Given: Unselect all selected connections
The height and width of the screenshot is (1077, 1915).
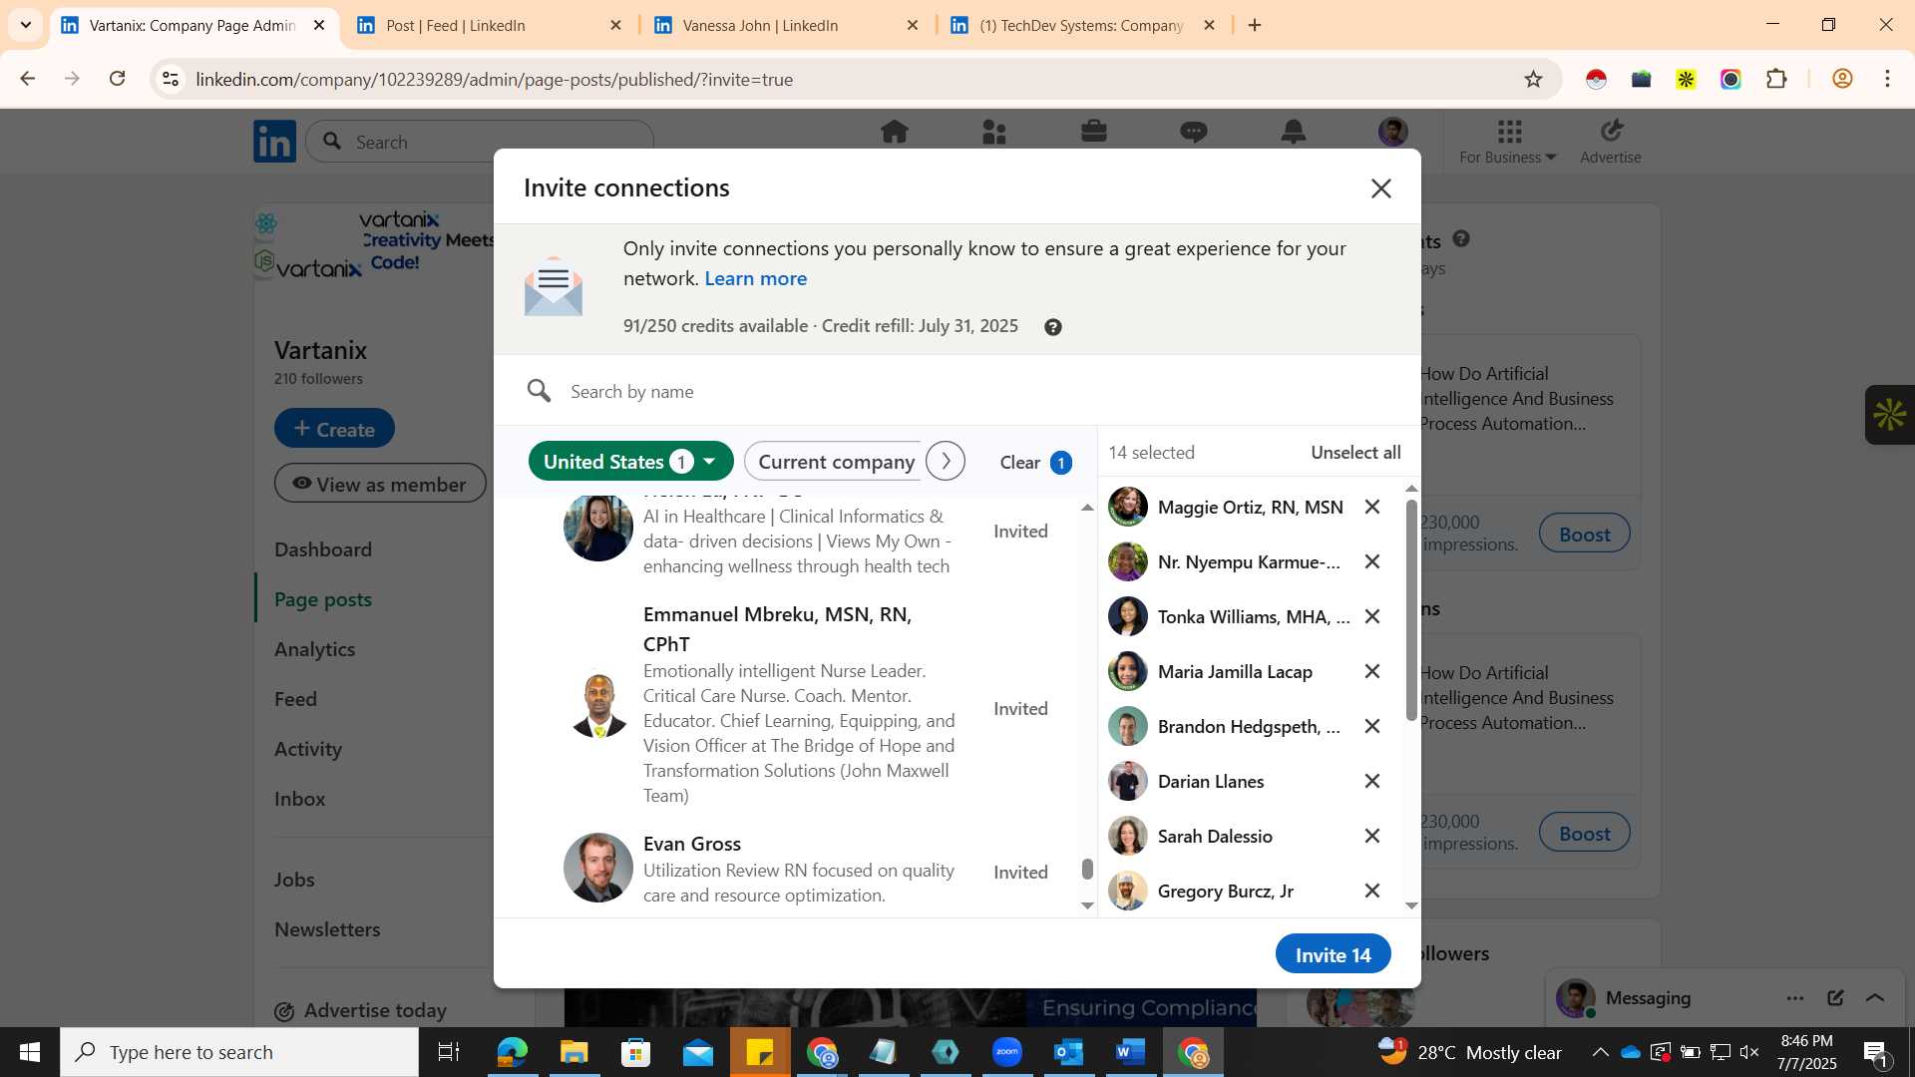Looking at the screenshot, I should 1355,453.
